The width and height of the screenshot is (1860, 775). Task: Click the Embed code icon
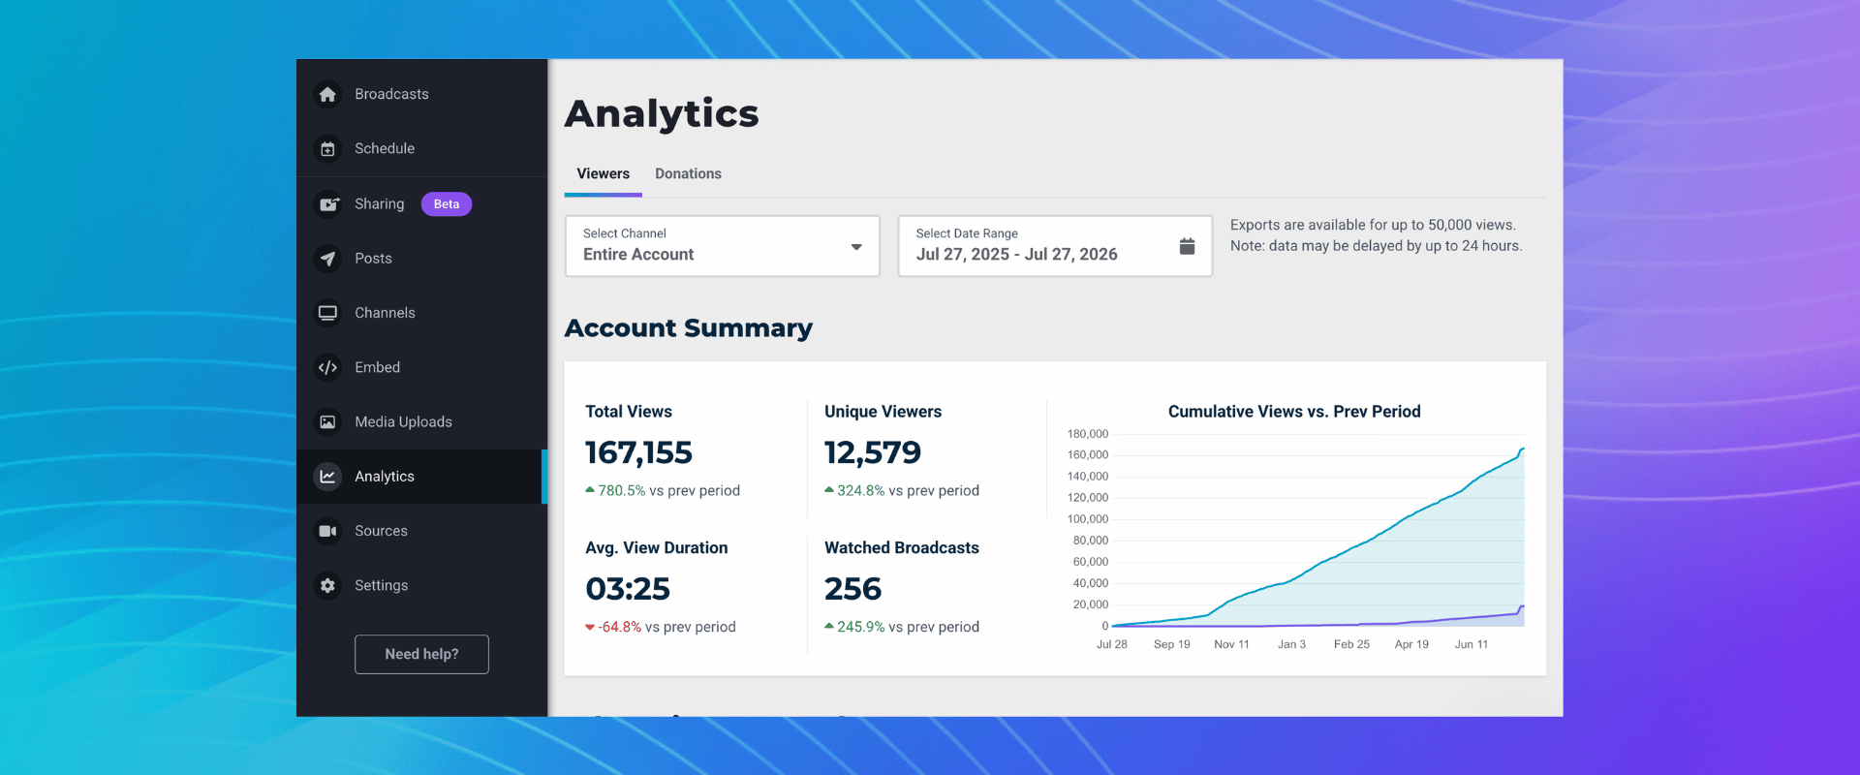[327, 367]
